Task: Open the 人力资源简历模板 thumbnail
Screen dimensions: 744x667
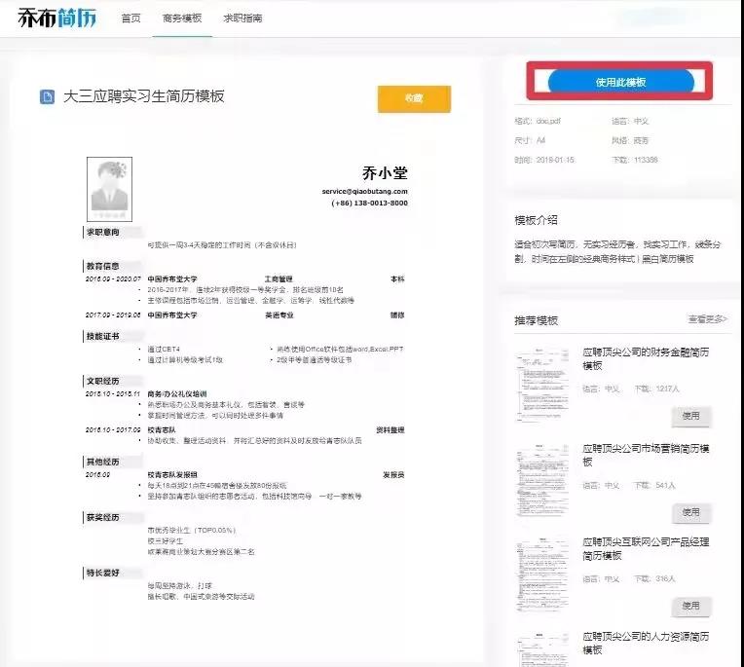Action: 542,648
